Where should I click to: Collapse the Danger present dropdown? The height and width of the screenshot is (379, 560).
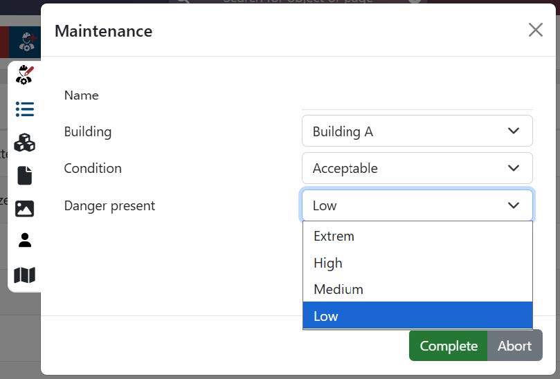417,205
